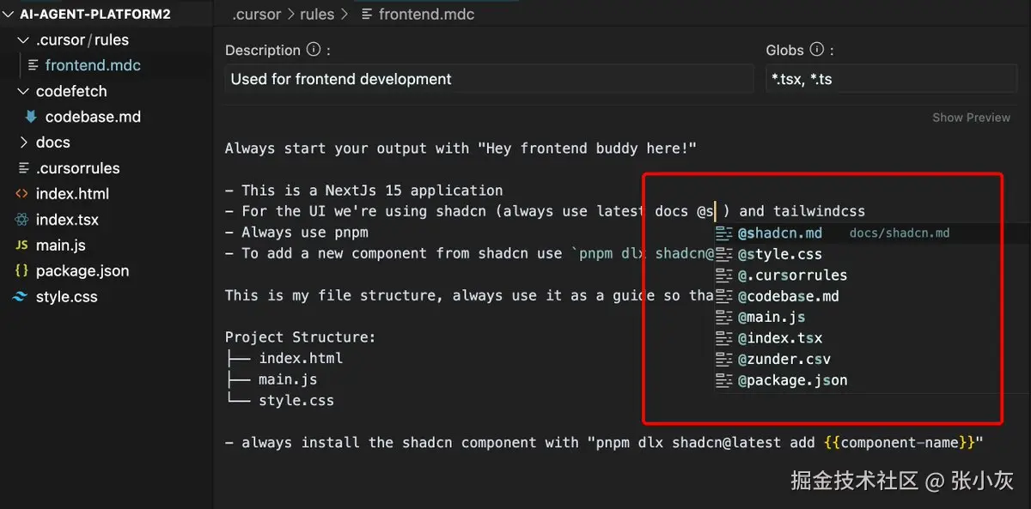
Task: Click the markdown icon beside codebase.md
Action: [x=32, y=117]
